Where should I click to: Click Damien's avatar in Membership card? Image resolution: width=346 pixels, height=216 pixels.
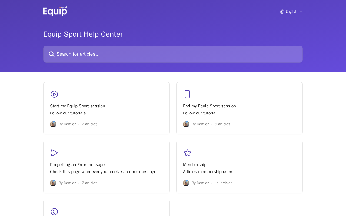pos(186,183)
